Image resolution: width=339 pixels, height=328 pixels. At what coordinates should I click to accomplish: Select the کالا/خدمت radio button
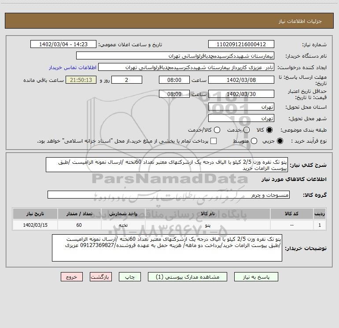coord(217,130)
